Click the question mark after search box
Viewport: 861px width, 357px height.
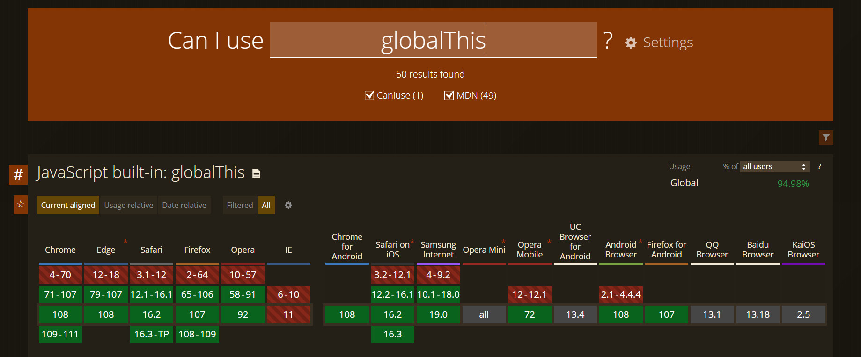(608, 41)
